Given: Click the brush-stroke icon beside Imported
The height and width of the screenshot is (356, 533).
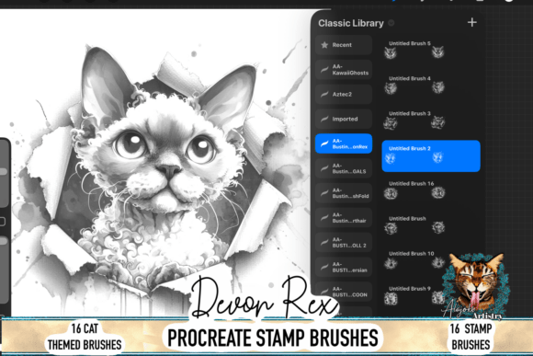Looking at the screenshot, I should point(324,119).
